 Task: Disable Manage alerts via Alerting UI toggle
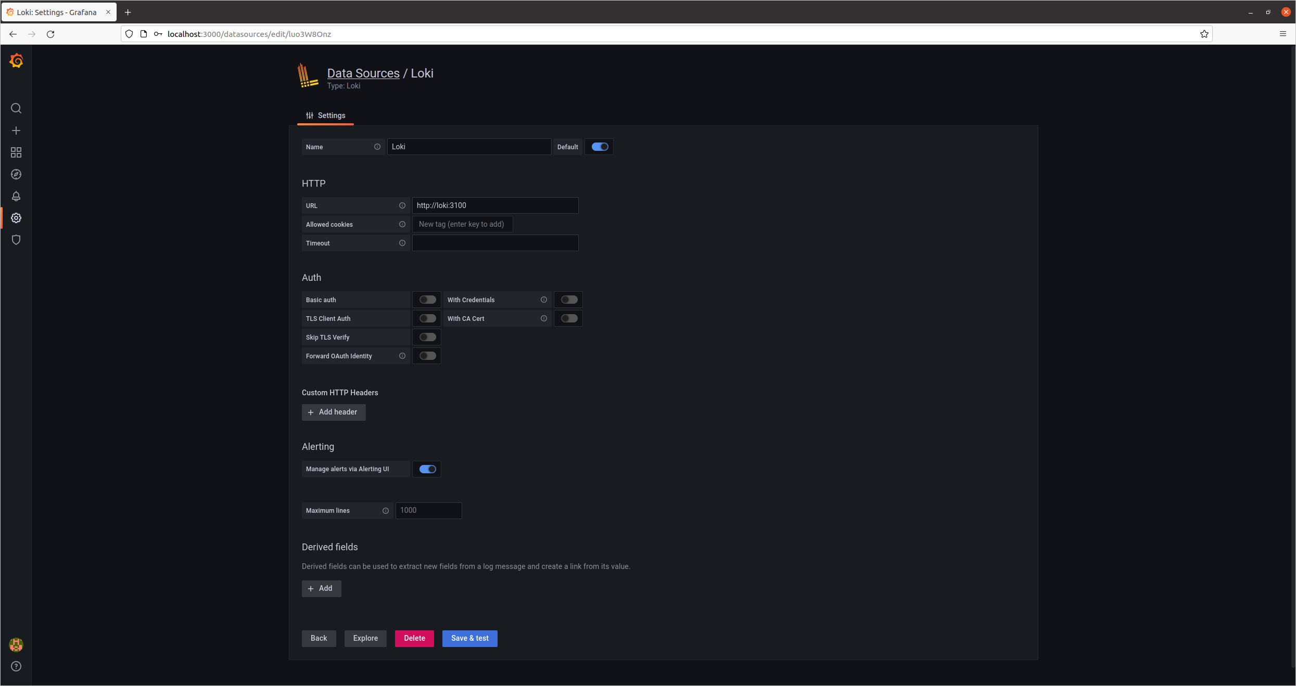(427, 469)
